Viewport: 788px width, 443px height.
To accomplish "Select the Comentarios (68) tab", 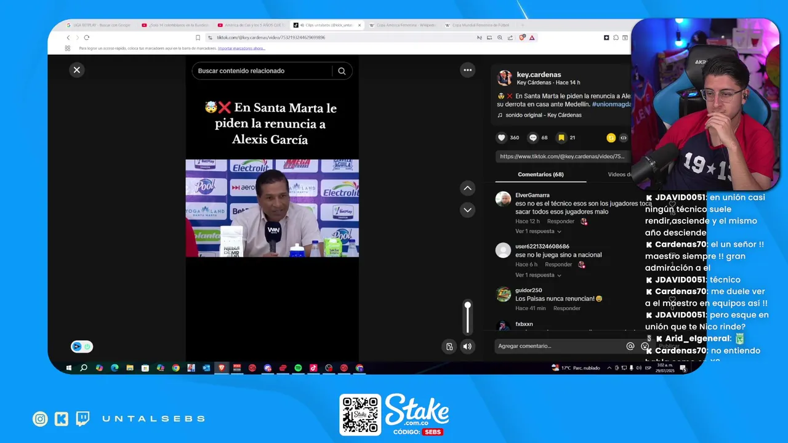I will [x=541, y=174].
